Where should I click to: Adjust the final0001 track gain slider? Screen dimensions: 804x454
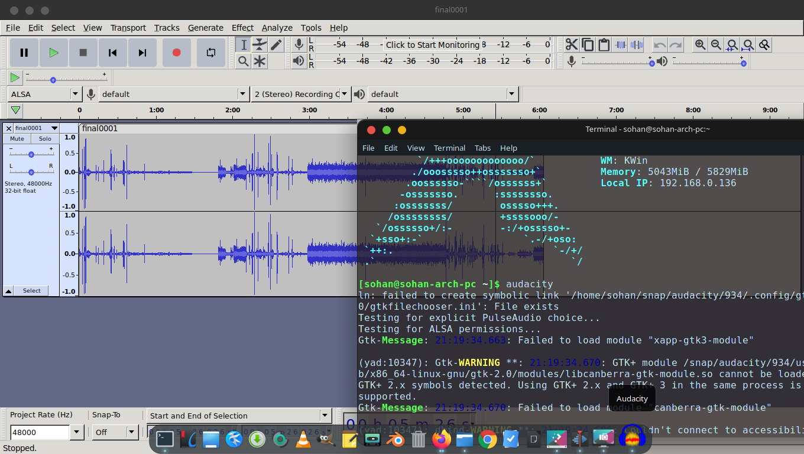pyautogui.click(x=31, y=154)
